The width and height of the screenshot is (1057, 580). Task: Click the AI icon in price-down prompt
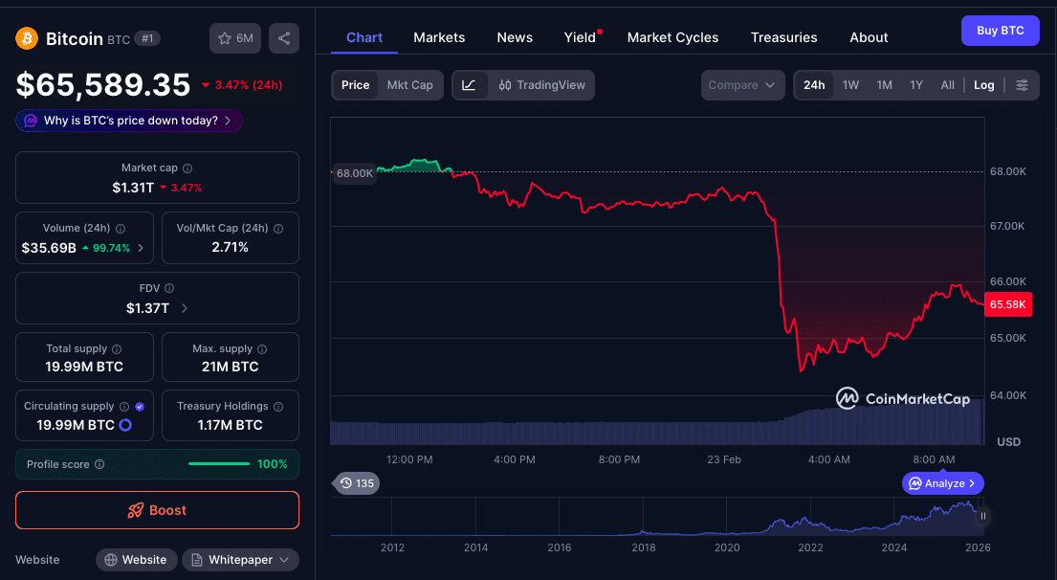click(31, 121)
